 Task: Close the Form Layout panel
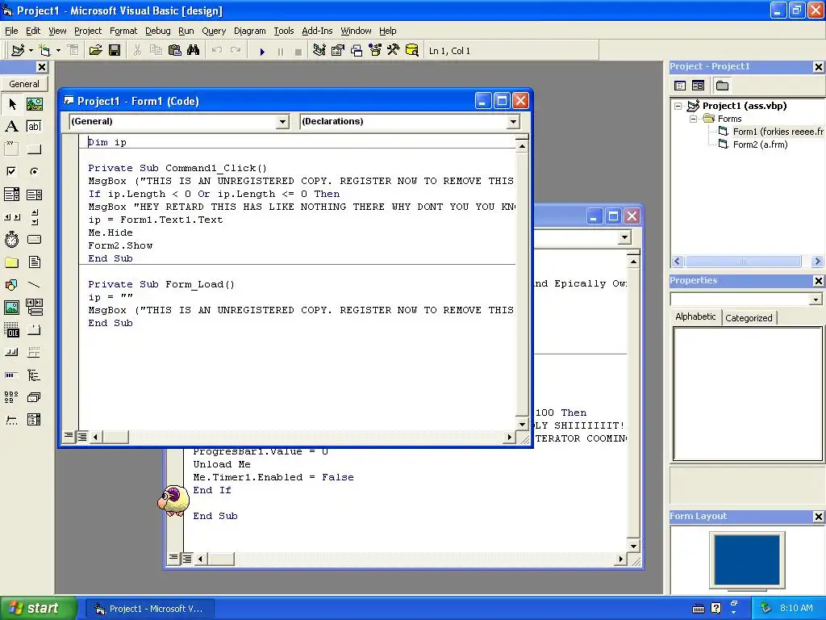click(818, 517)
